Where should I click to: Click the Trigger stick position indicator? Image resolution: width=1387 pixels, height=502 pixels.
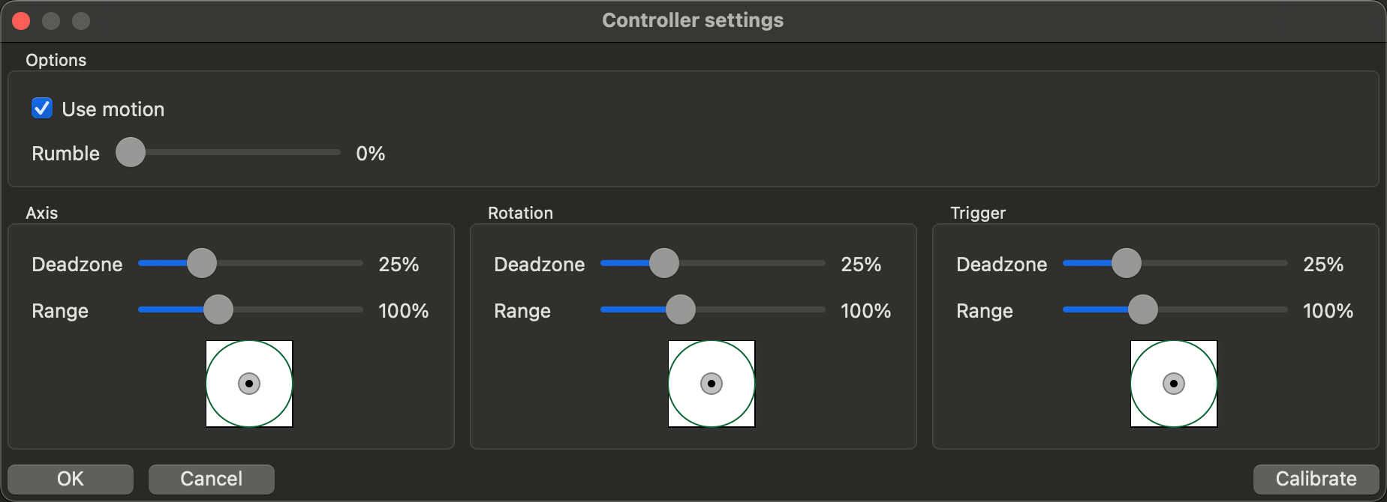click(x=1173, y=383)
